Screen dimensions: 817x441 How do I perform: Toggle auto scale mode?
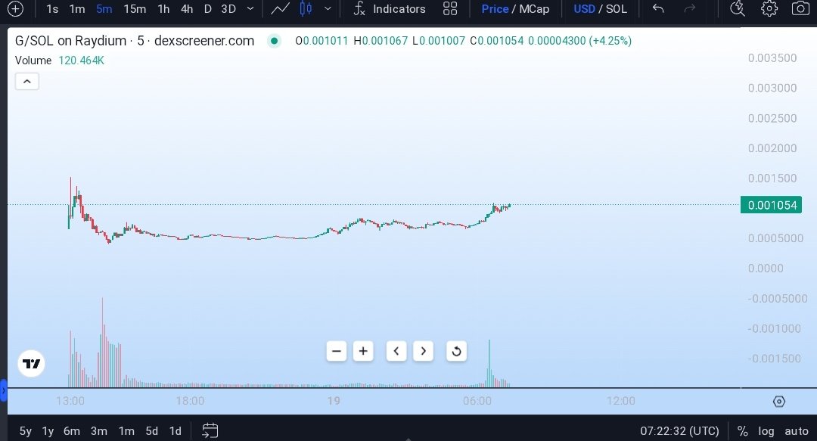pos(797,431)
